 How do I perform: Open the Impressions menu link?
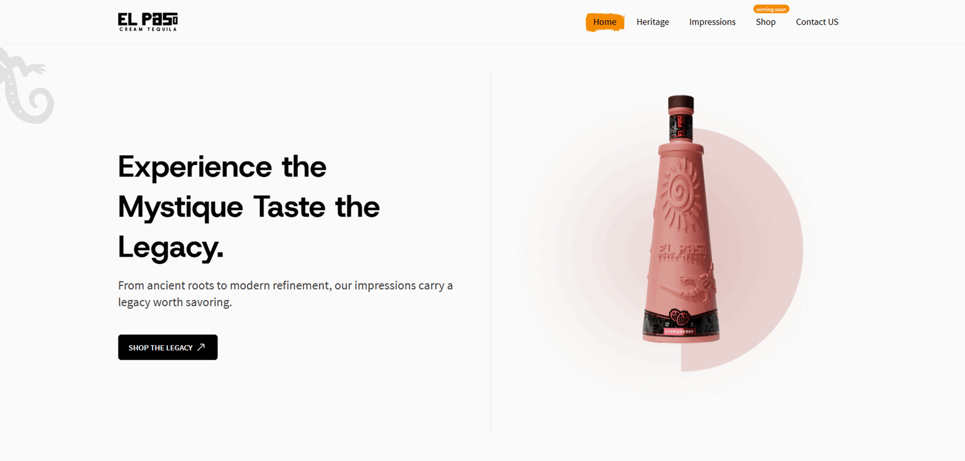(712, 22)
